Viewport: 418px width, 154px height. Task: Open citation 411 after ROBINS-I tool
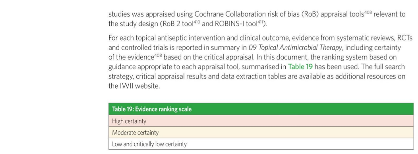260,22
